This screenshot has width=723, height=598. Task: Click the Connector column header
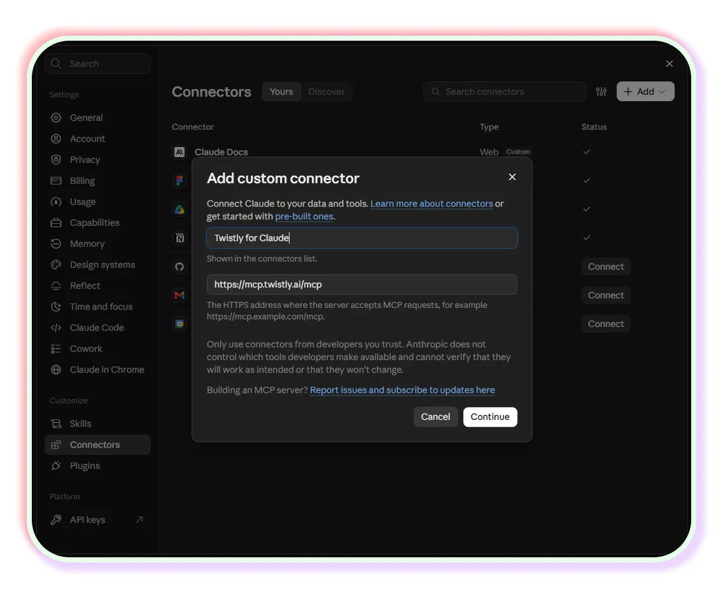tap(193, 127)
